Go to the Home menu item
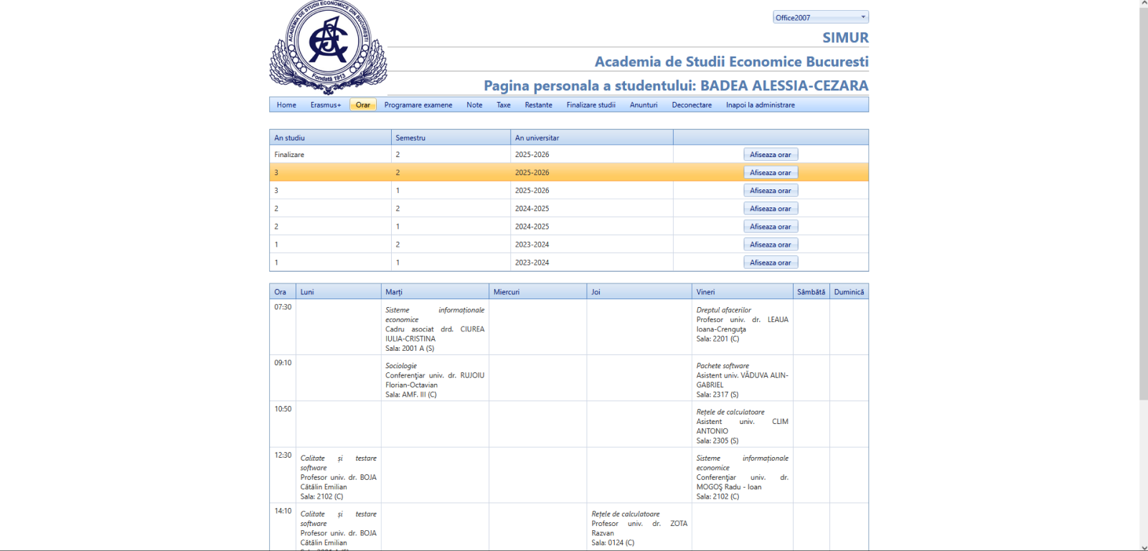1148x551 pixels. point(286,105)
